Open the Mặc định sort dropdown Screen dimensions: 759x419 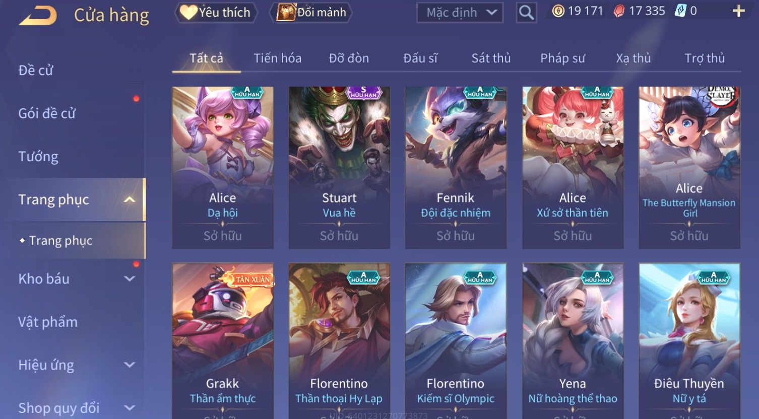pos(460,12)
